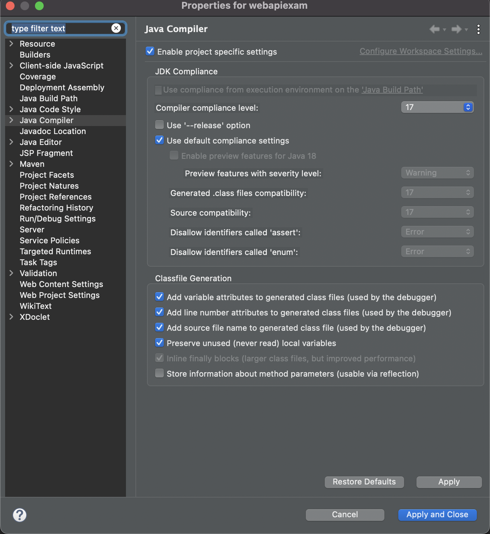Click Apply and Close button

437,514
